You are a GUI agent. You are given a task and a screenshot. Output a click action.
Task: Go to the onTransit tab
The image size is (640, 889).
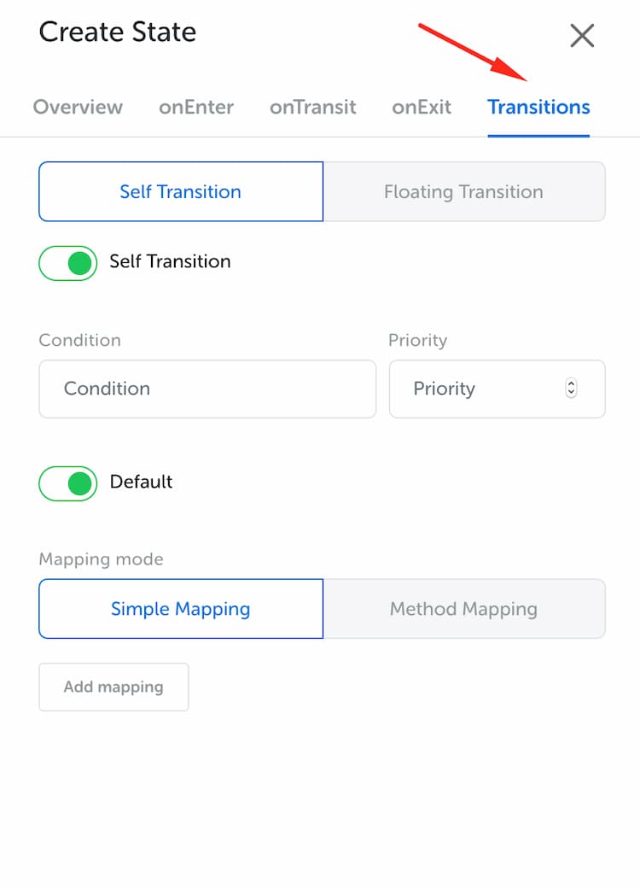point(312,107)
